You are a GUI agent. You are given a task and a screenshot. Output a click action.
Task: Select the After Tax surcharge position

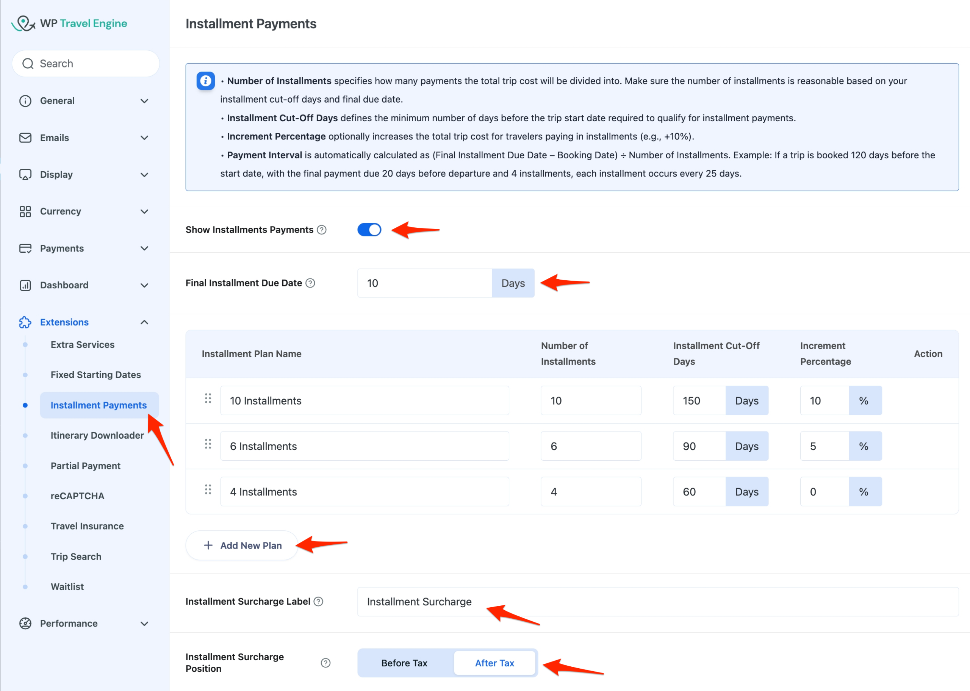point(494,663)
